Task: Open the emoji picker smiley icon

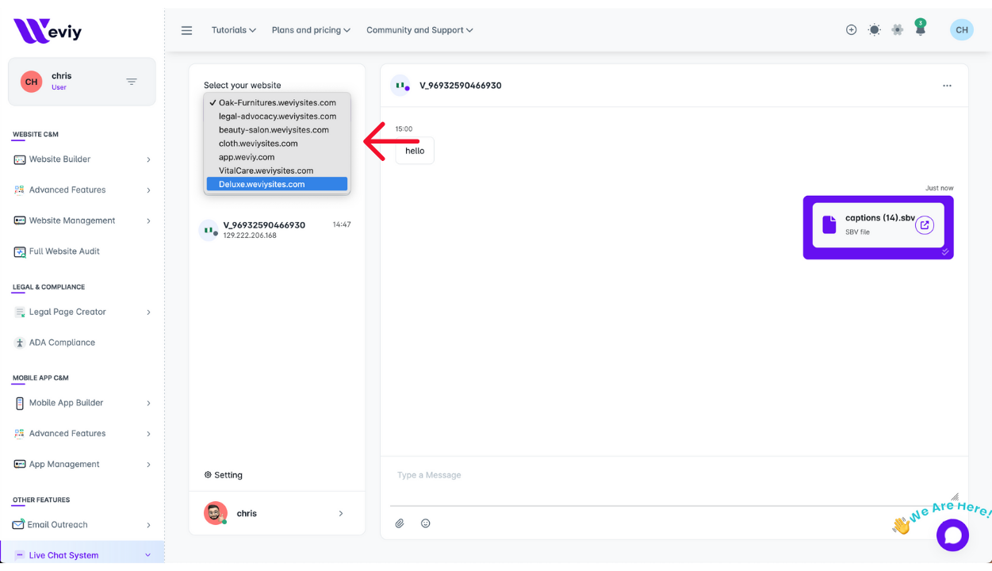Action: pos(426,523)
